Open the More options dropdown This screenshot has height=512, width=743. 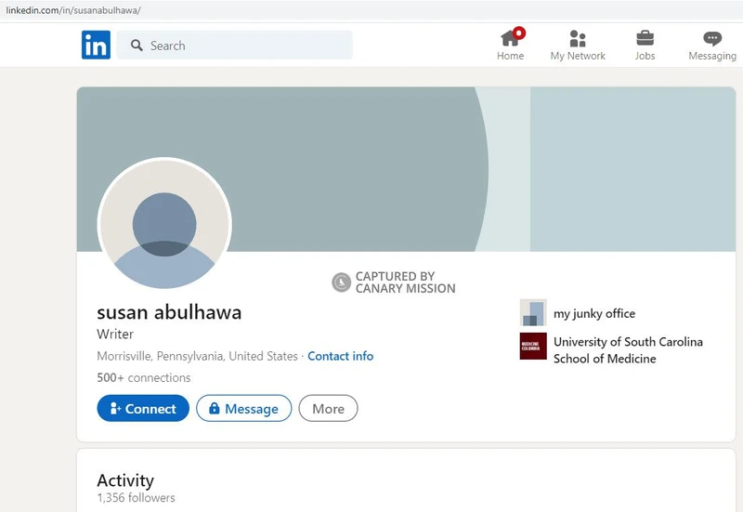pyautogui.click(x=328, y=408)
